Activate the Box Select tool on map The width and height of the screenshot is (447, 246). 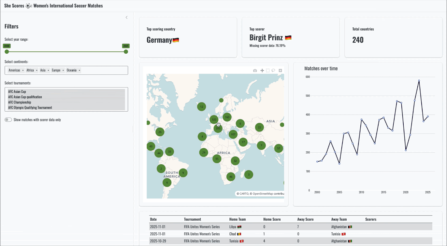[x=267, y=71]
